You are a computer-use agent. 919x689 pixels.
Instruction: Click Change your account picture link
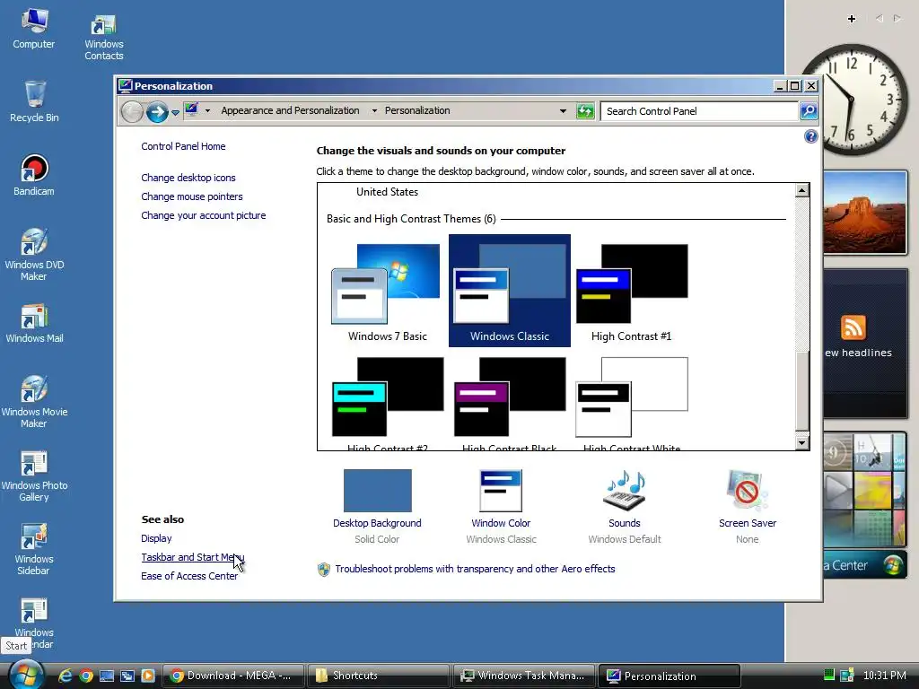point(204,215)
